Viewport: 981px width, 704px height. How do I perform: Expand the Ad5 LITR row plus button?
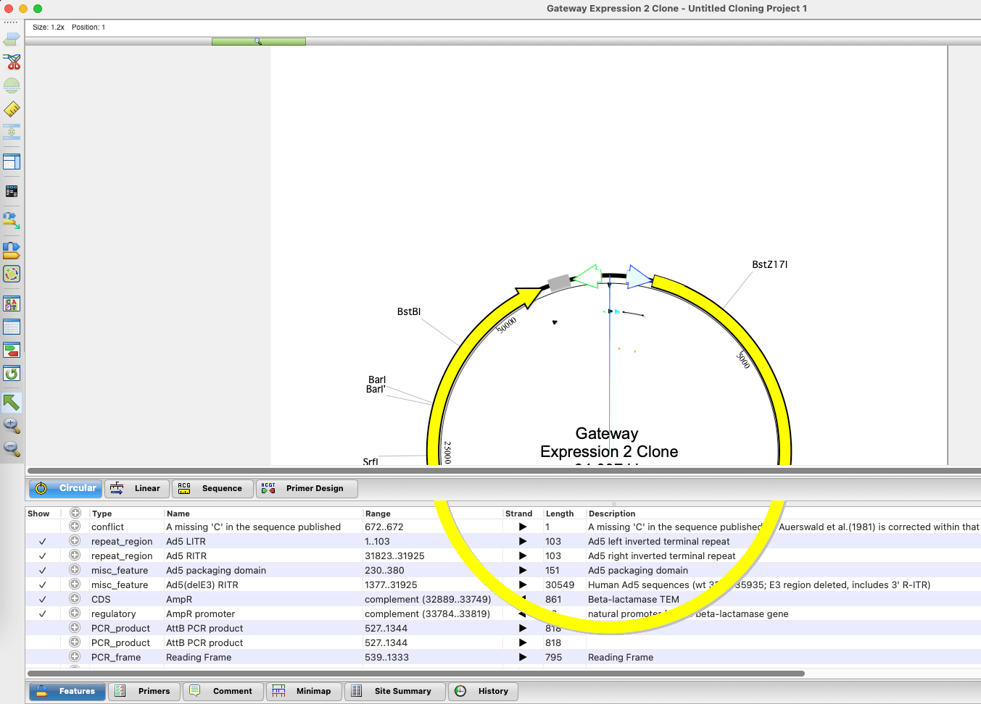75,541
